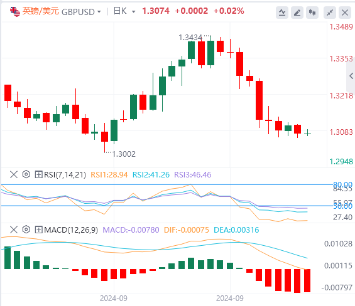Screen dimensions: 355x306
Task: Click the collapse fullscreen arrows icon
Action: point(330,12)
